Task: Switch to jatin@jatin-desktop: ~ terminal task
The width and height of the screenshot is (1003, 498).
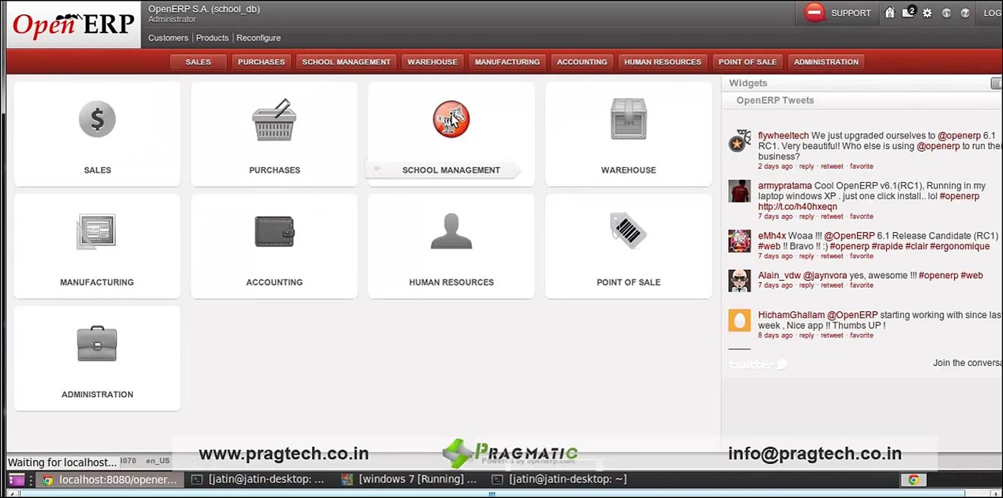Action: (x=560, y=479)
